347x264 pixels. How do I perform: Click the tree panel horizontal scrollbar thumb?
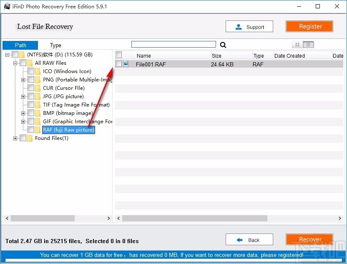[43, 218]
